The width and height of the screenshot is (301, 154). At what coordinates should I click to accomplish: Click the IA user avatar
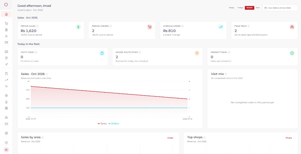[6, 150]
